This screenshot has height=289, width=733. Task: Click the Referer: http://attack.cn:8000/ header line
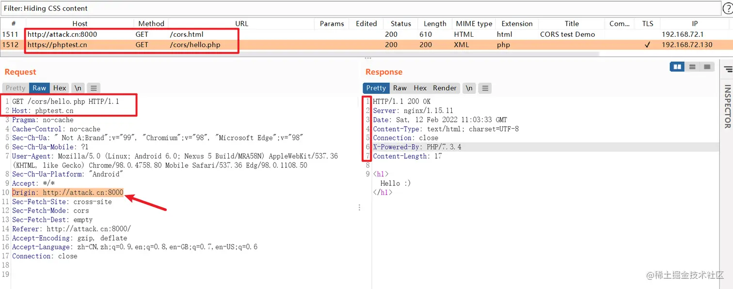click(71, 229)
